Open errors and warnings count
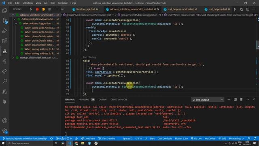 point(64,139)
